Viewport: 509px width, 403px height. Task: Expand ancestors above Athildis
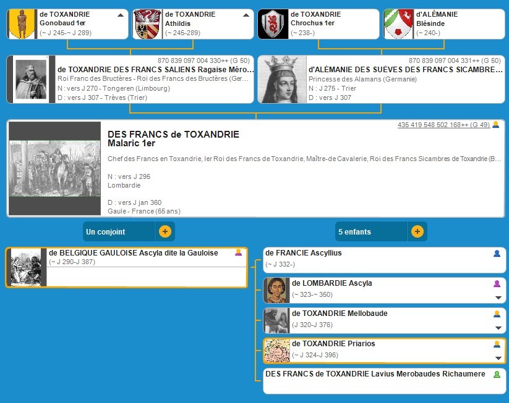[246, 15]
